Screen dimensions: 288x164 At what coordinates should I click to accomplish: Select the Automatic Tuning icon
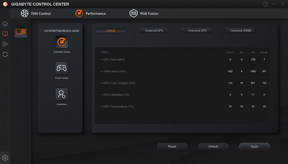(x=62, y=42)
